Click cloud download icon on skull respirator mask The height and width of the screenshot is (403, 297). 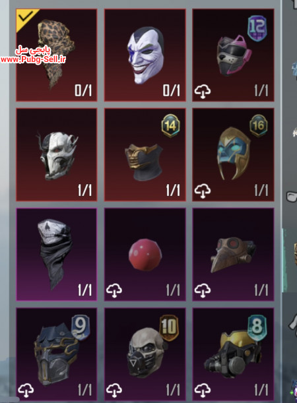pos(114,390)
